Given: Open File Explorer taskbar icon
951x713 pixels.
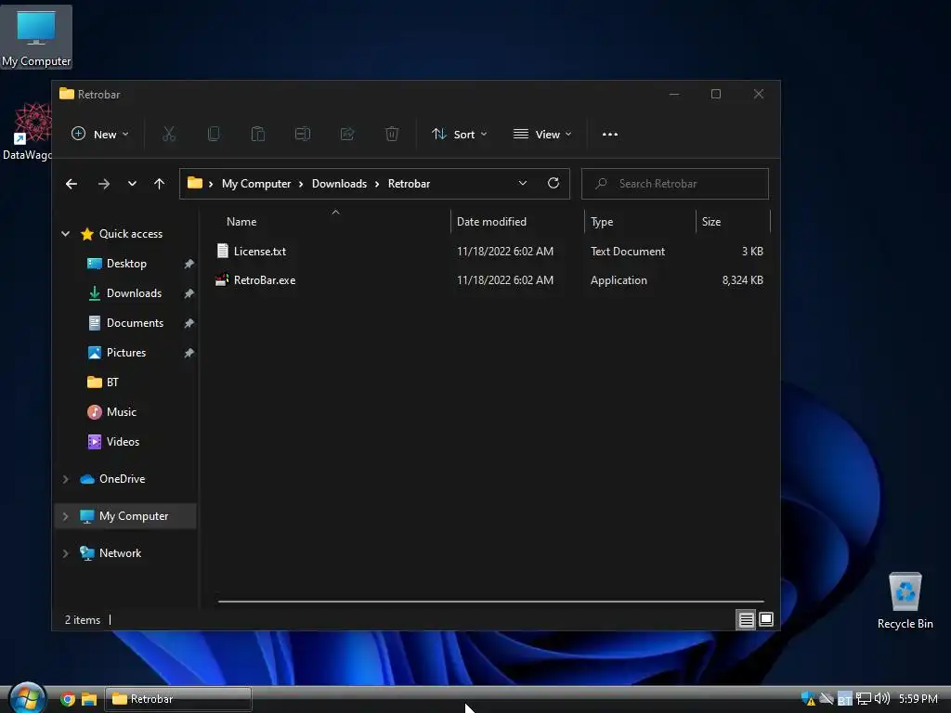Looking at the screenshot, I should point(89,699).
